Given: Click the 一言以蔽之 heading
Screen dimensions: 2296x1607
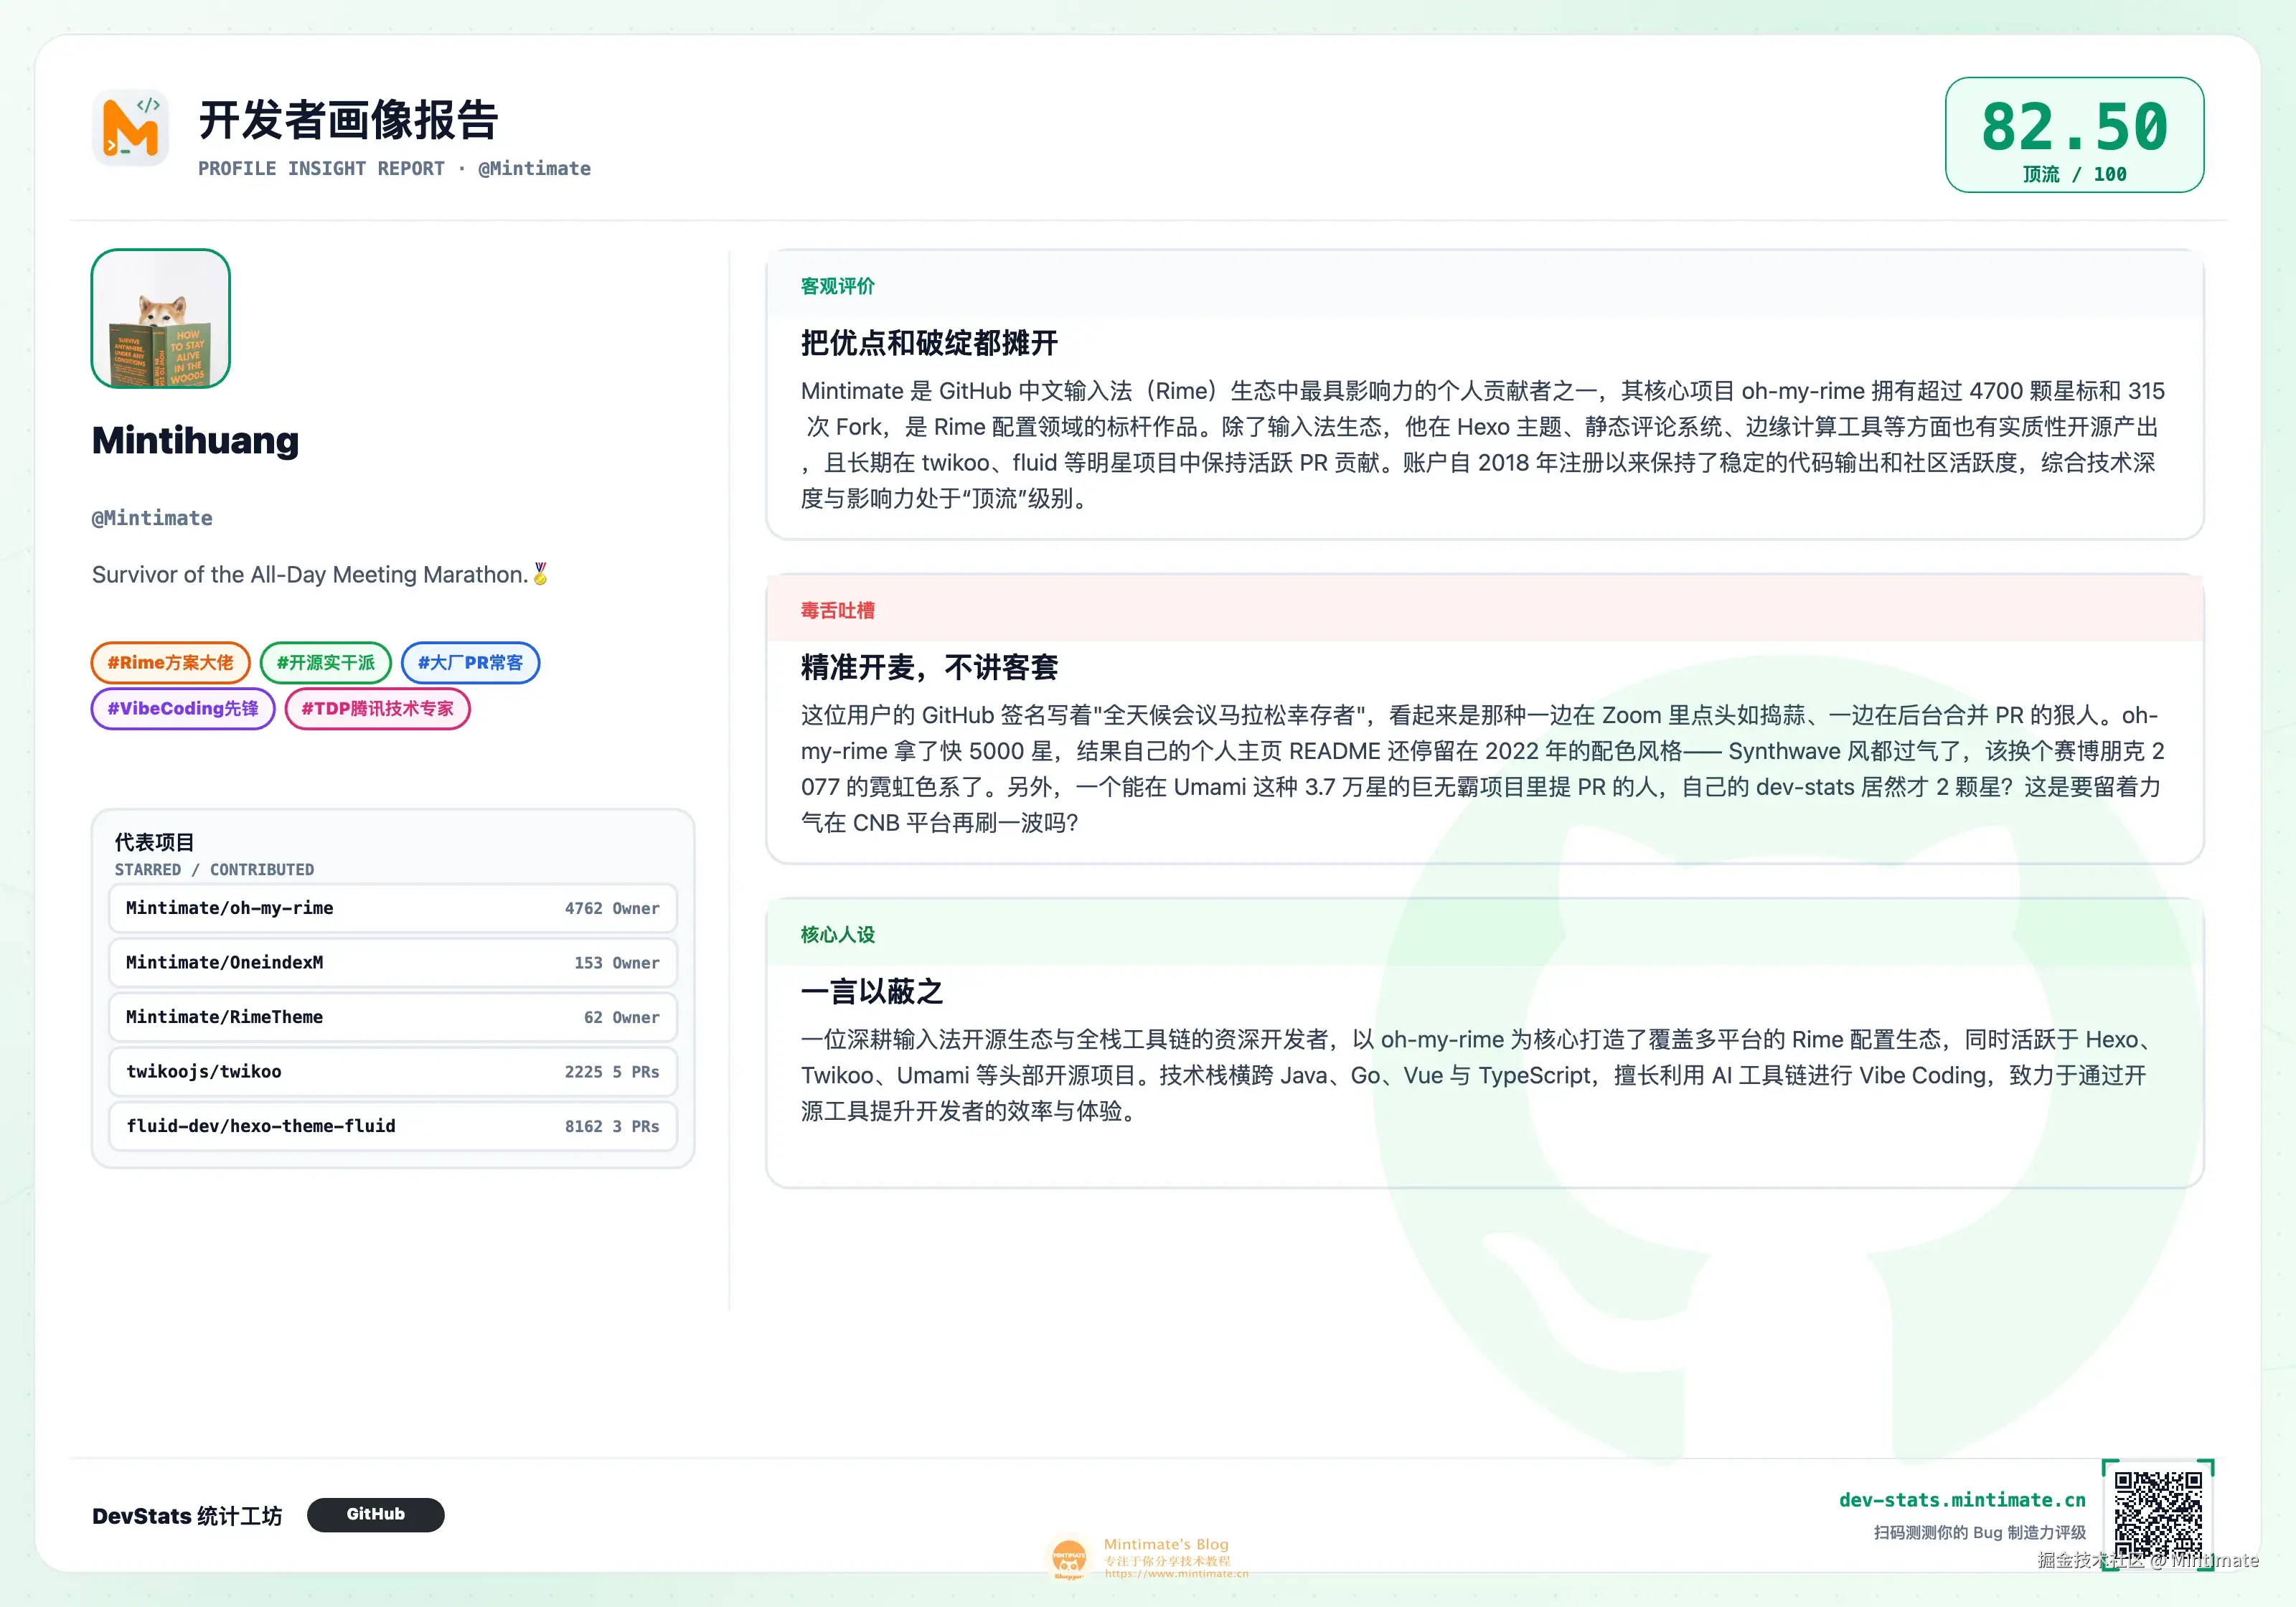Looking at the screenshot, I should point(871,991).
